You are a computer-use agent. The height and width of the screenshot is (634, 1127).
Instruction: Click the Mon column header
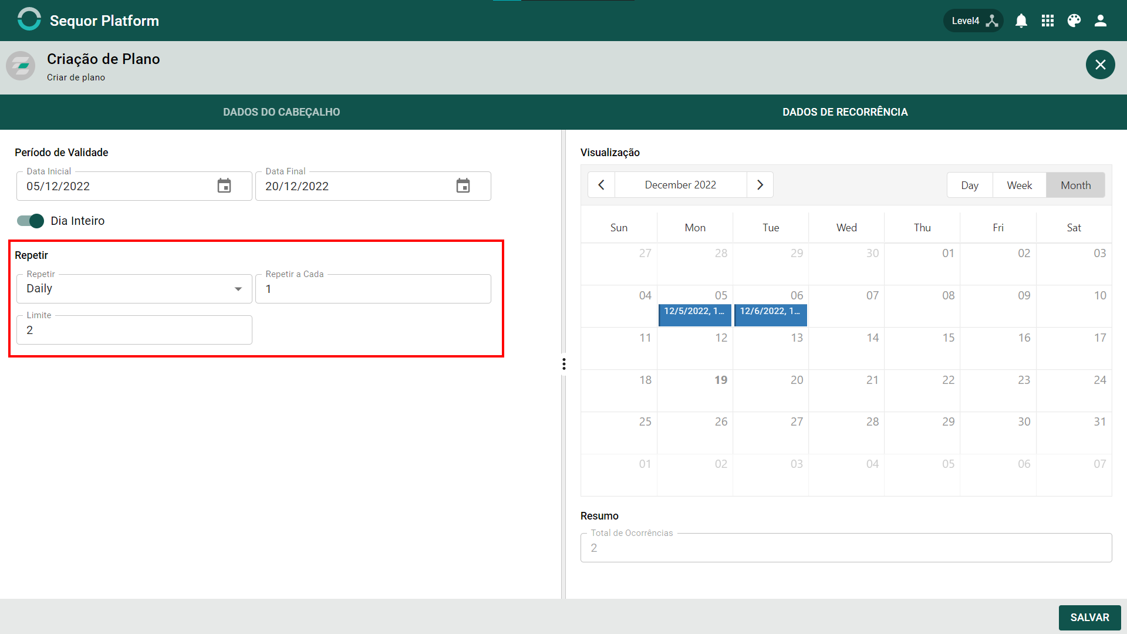pyautogui.click(x=695, y=228)
